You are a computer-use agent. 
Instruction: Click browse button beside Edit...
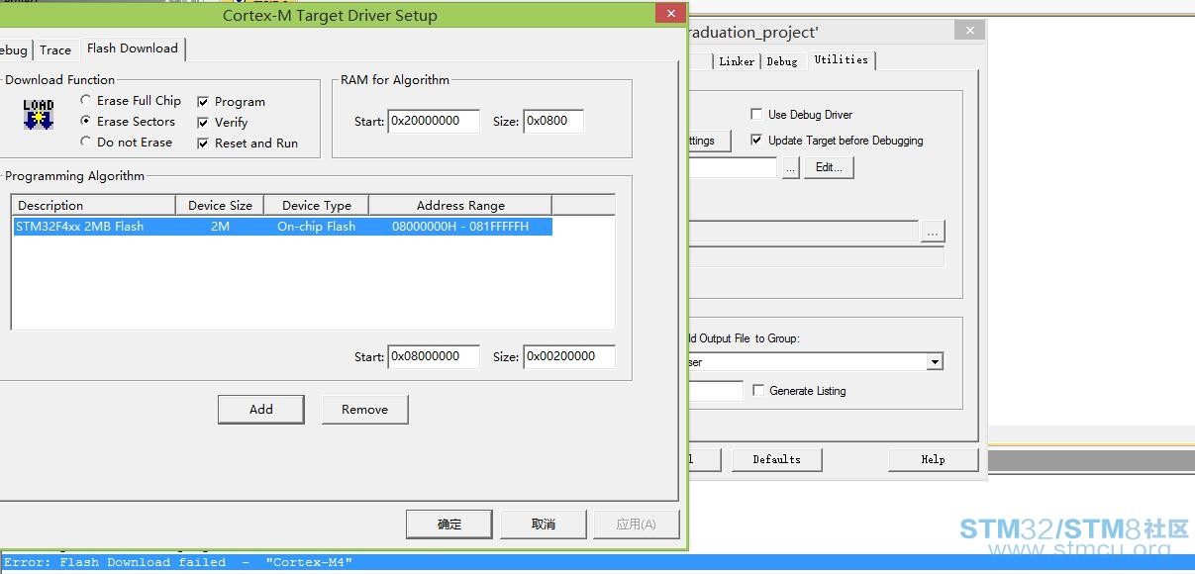click(790, 168)
